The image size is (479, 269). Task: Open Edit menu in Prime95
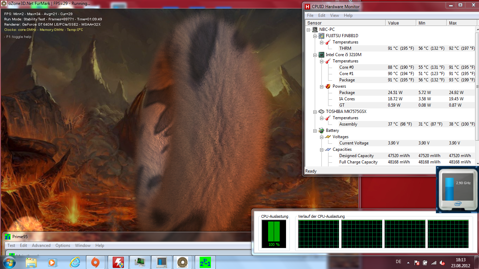click(x=24, y=246)
